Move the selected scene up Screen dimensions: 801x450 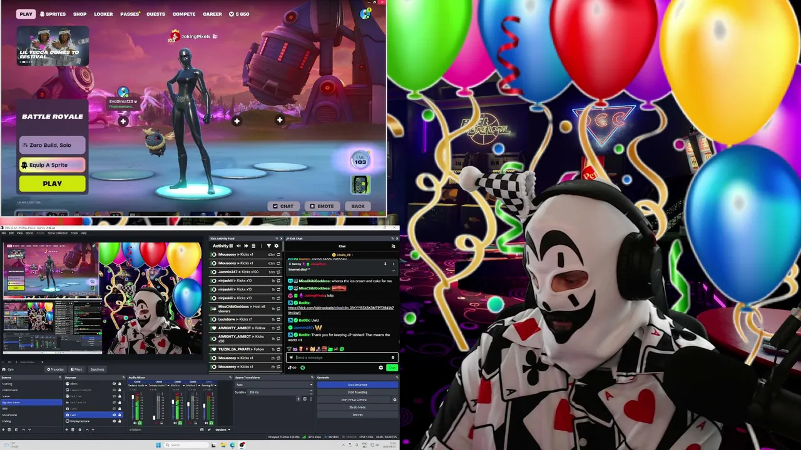(x=24, y=429)
